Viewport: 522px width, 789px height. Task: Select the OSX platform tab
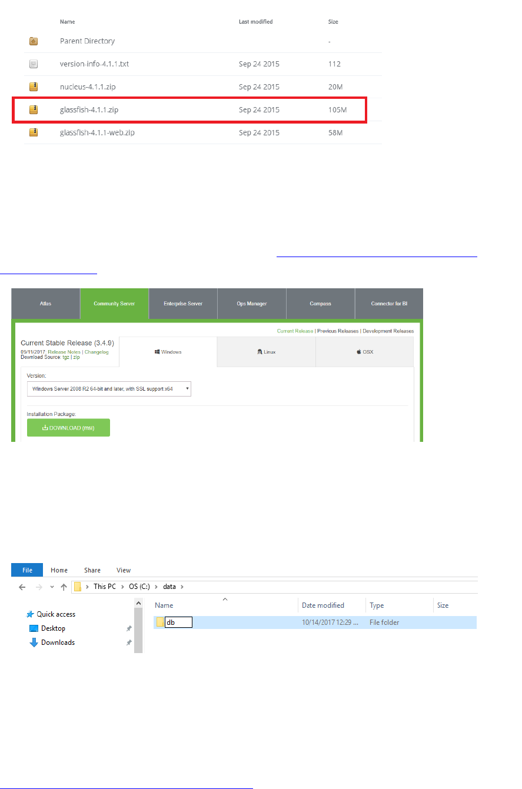[364, 352]
